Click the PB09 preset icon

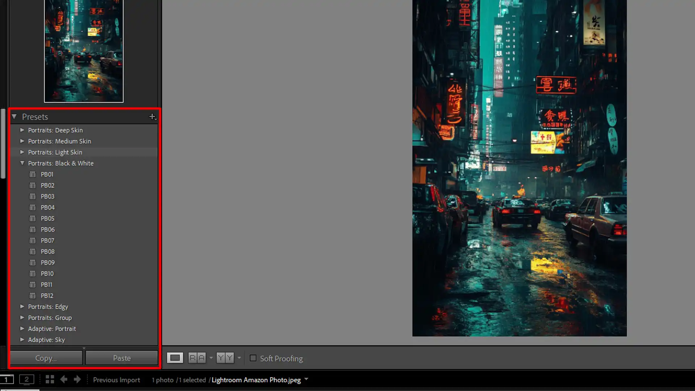(x=33, y=263)
